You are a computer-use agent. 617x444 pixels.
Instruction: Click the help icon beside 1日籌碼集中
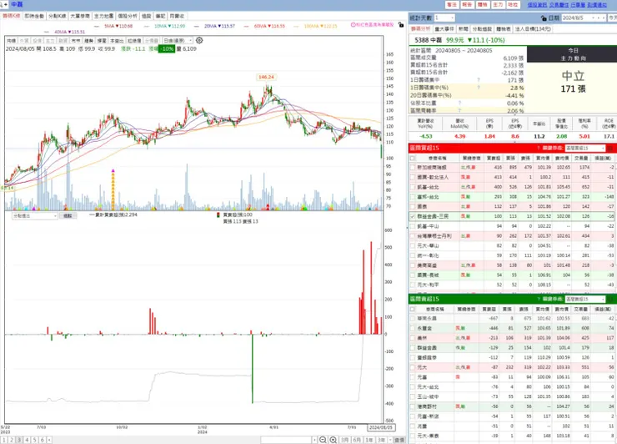[x=479, y=80]
